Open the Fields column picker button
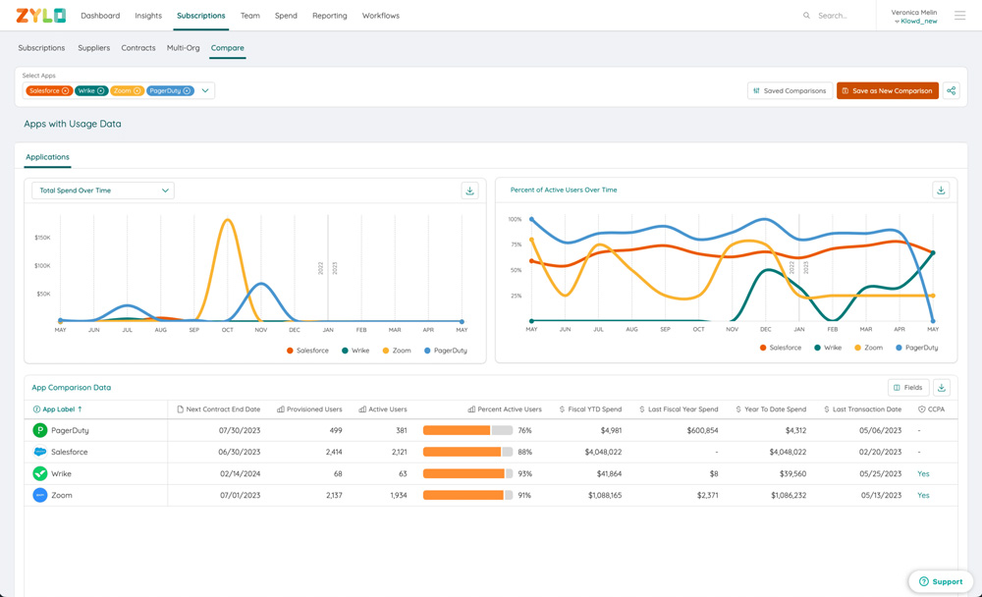The height and width of the screenshot is (597, 982). [908, 388]
